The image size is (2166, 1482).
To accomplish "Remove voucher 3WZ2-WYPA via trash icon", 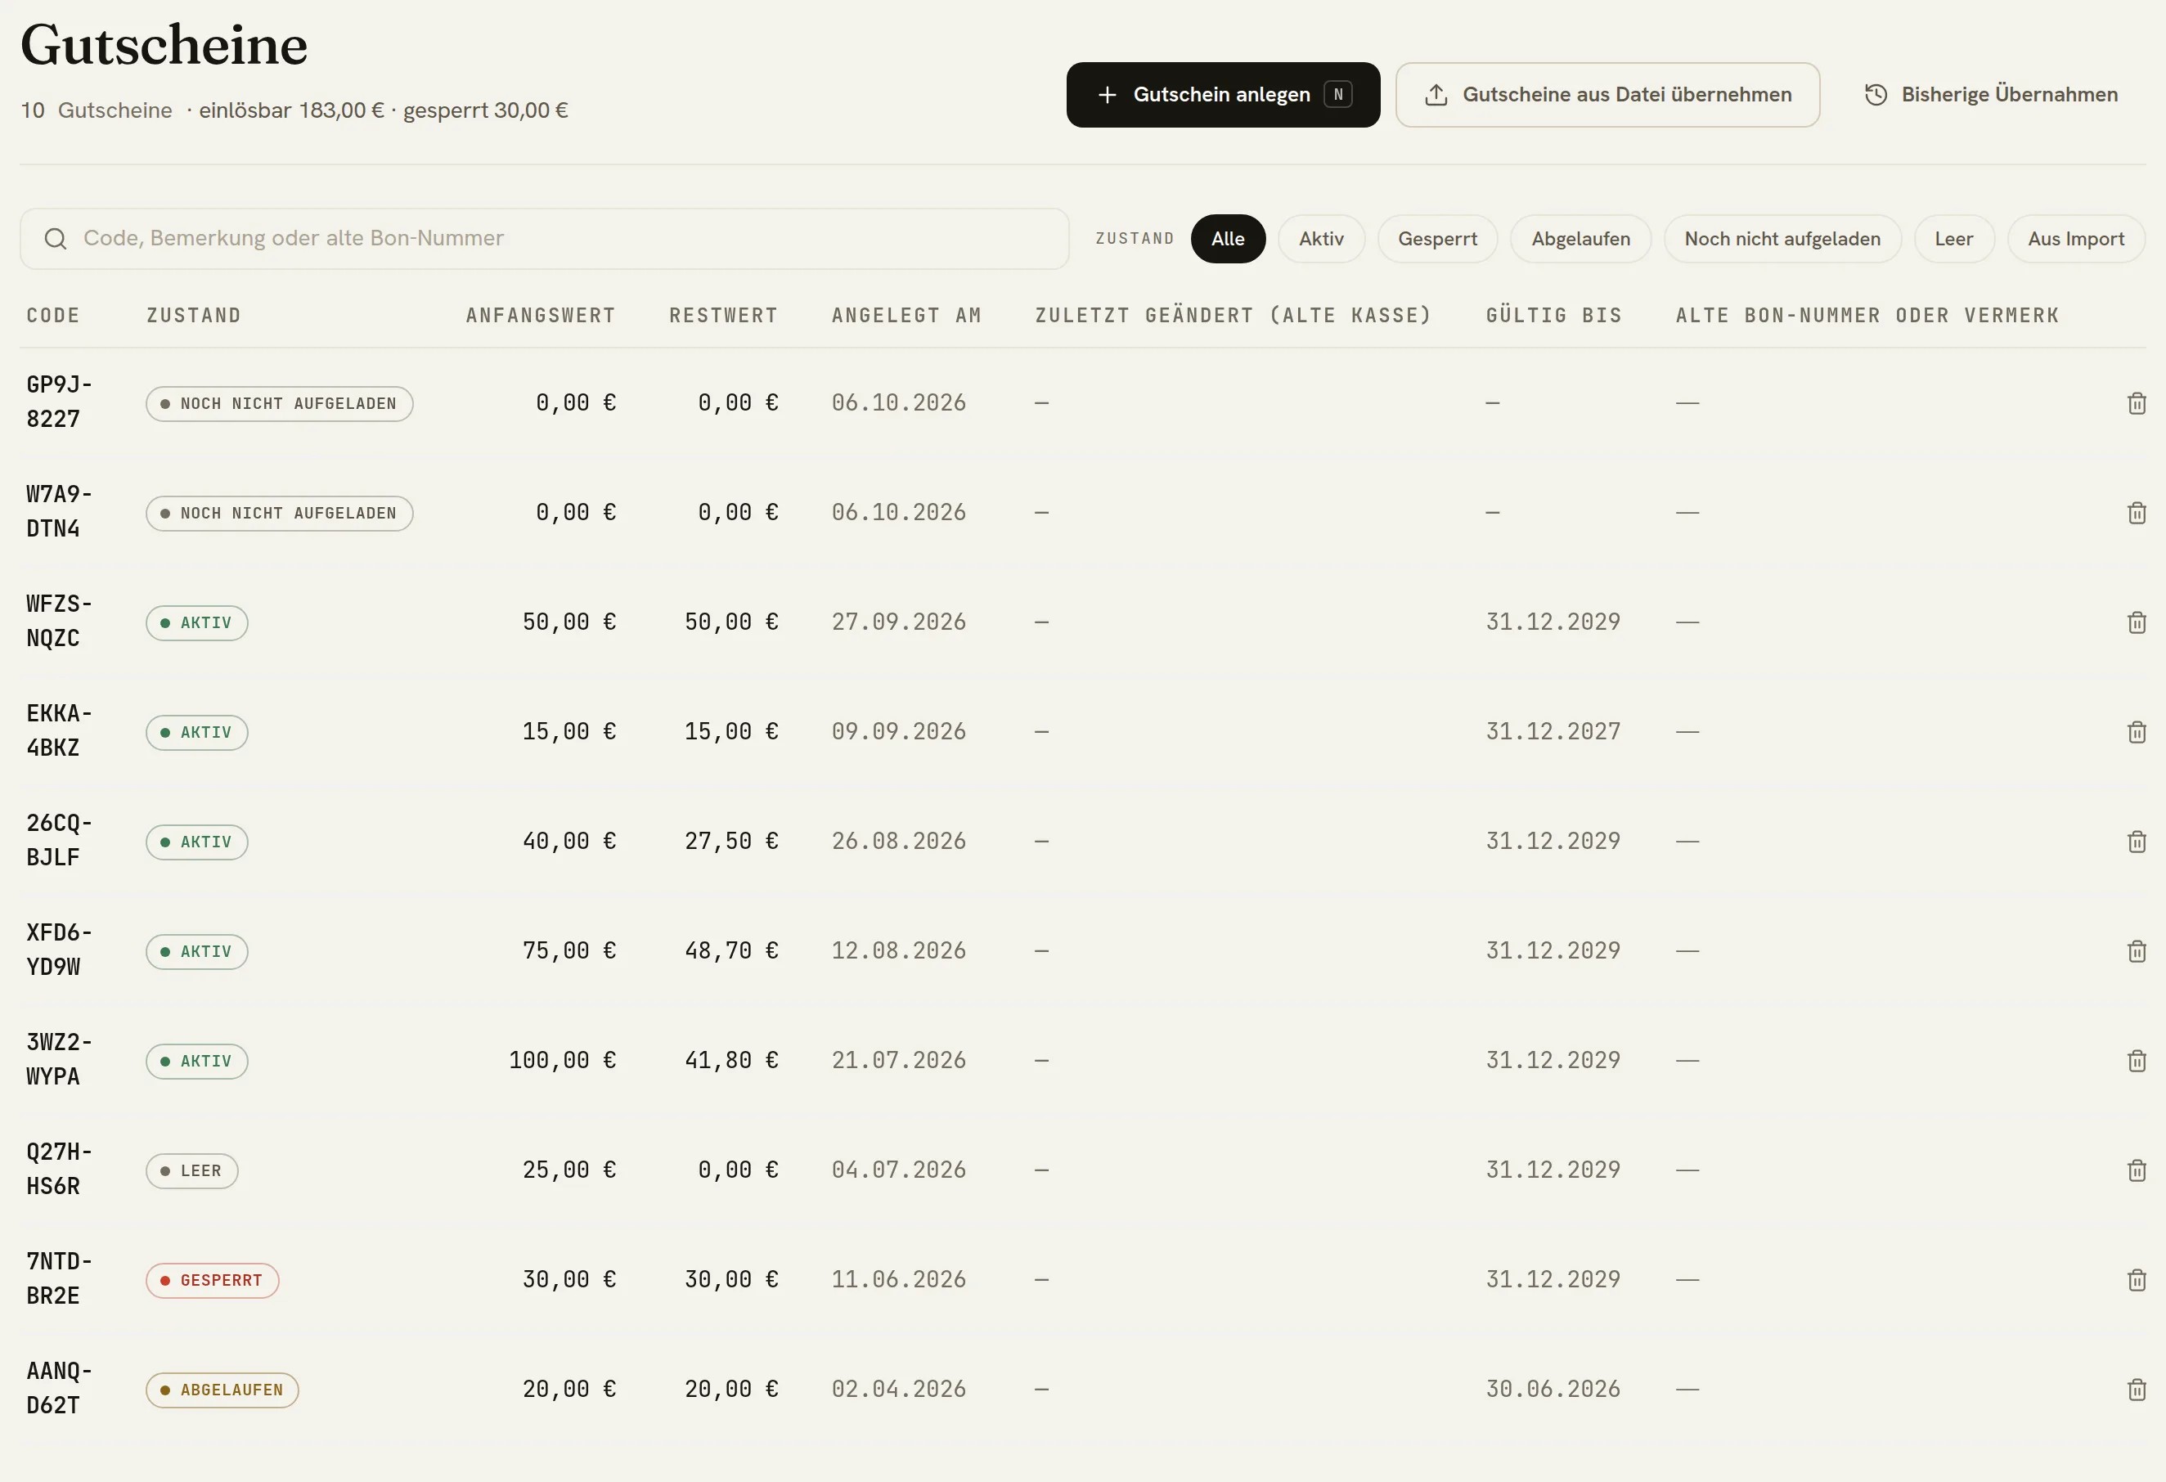I will click(x=2137, y=1061).
